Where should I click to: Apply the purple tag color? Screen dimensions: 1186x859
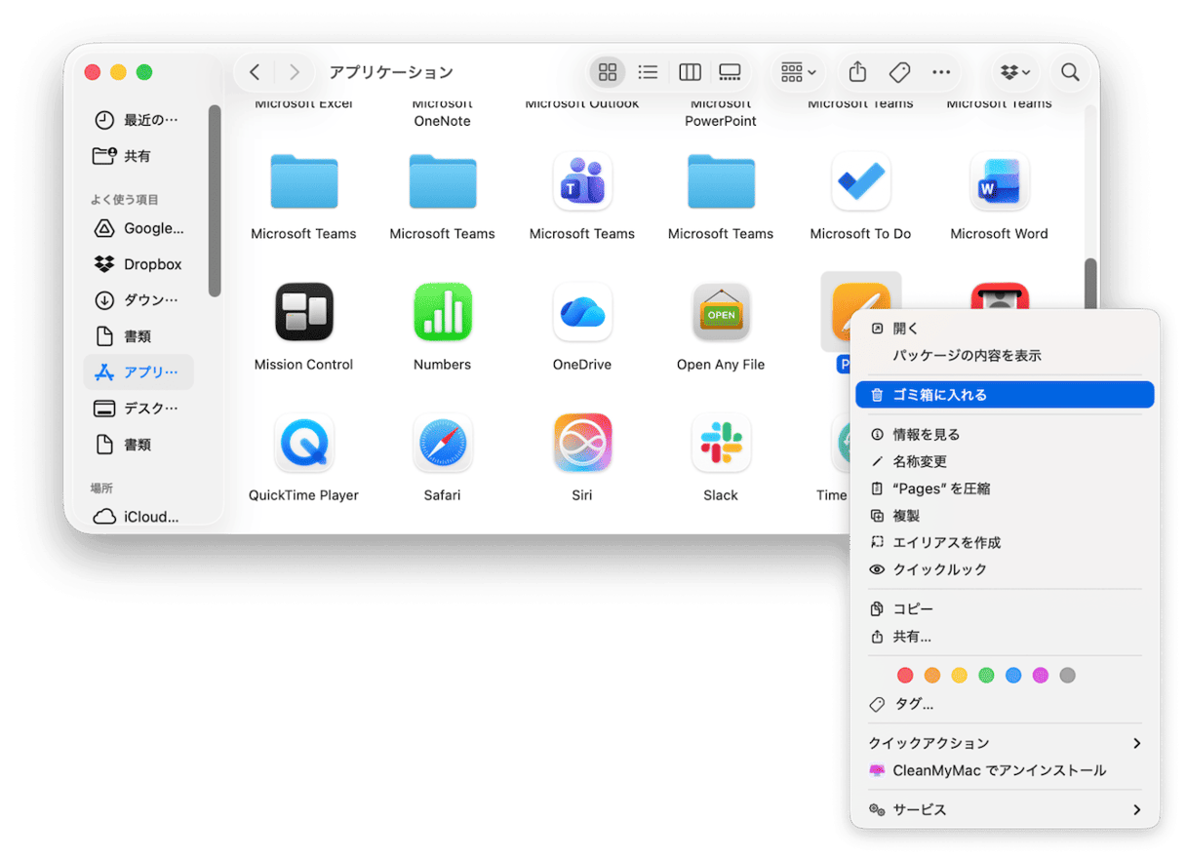pyautogui.click(x=1041, y=675)
